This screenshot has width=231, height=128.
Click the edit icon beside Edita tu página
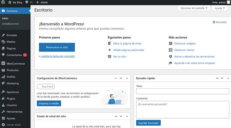coord(110,43)
